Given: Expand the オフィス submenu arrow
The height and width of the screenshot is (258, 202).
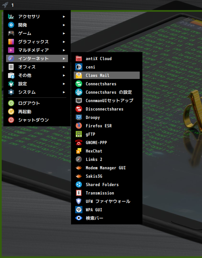Looking at the screenshot, I should pyautogui.click(x=64, y=67).
